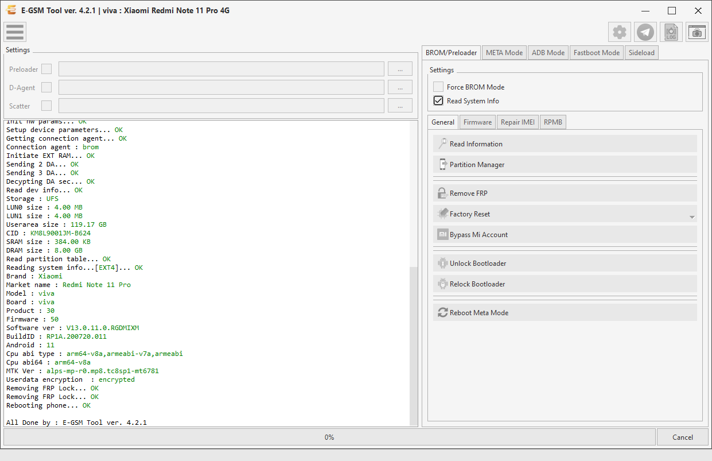Click the Preloader path input field

click(221, 69)
